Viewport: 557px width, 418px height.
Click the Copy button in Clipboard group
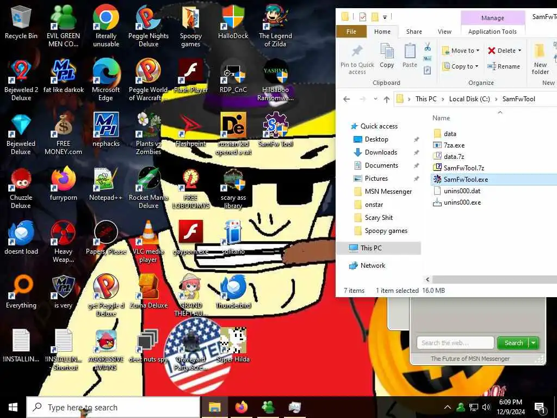pyautogui.click(x=387, y=56)
